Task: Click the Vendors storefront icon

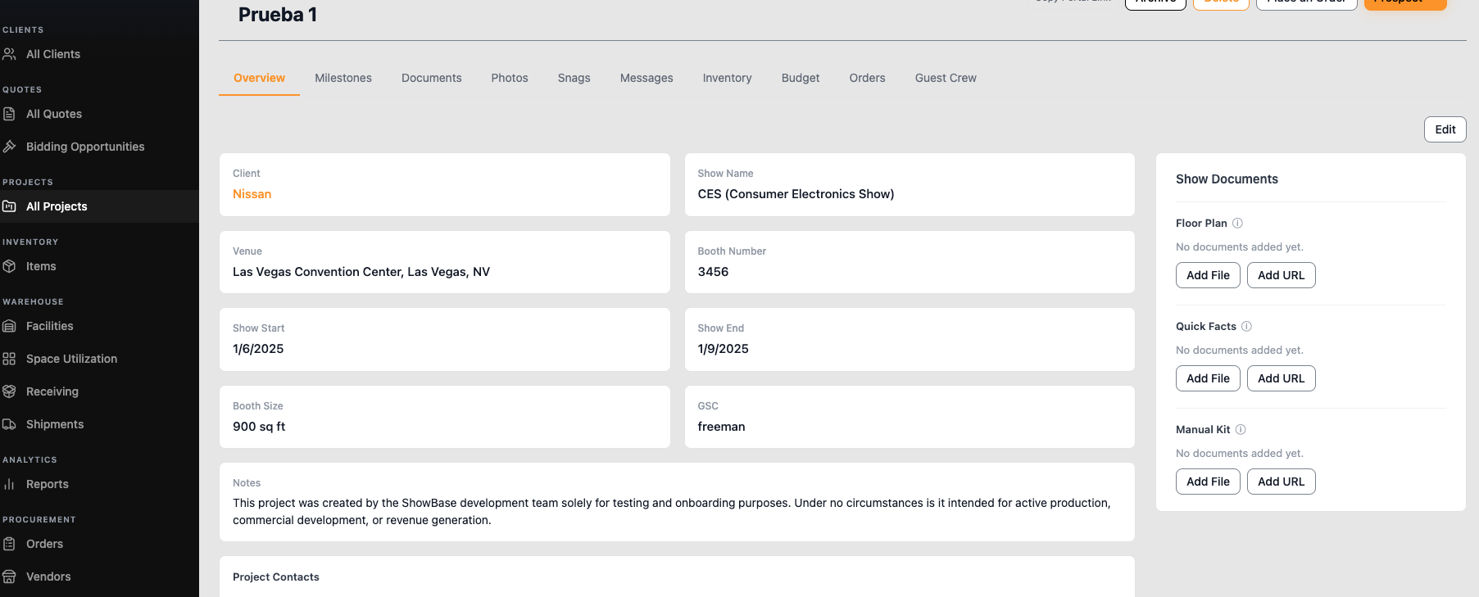Action: coord(9,577)
